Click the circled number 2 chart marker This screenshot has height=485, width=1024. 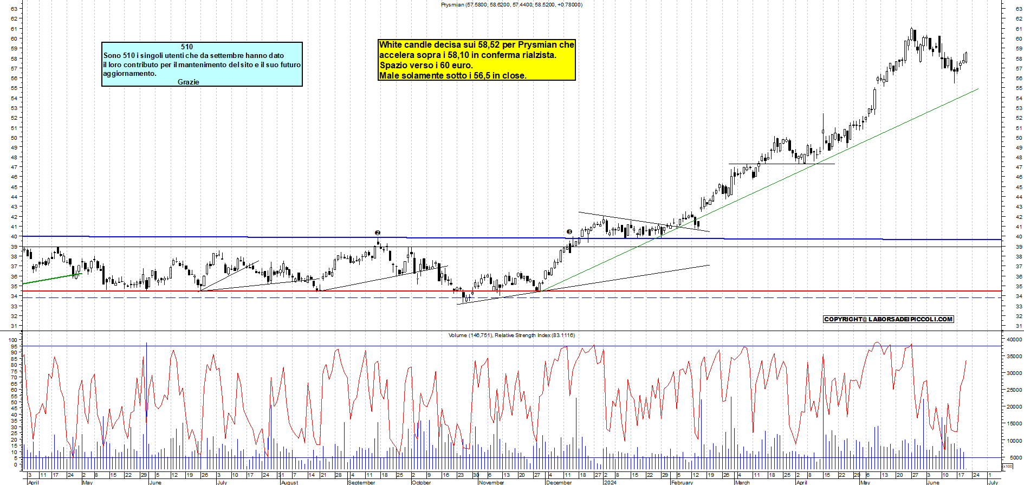click(x=378, y=233)
